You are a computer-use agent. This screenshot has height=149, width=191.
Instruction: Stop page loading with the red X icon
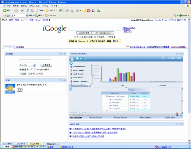point(23,11)
